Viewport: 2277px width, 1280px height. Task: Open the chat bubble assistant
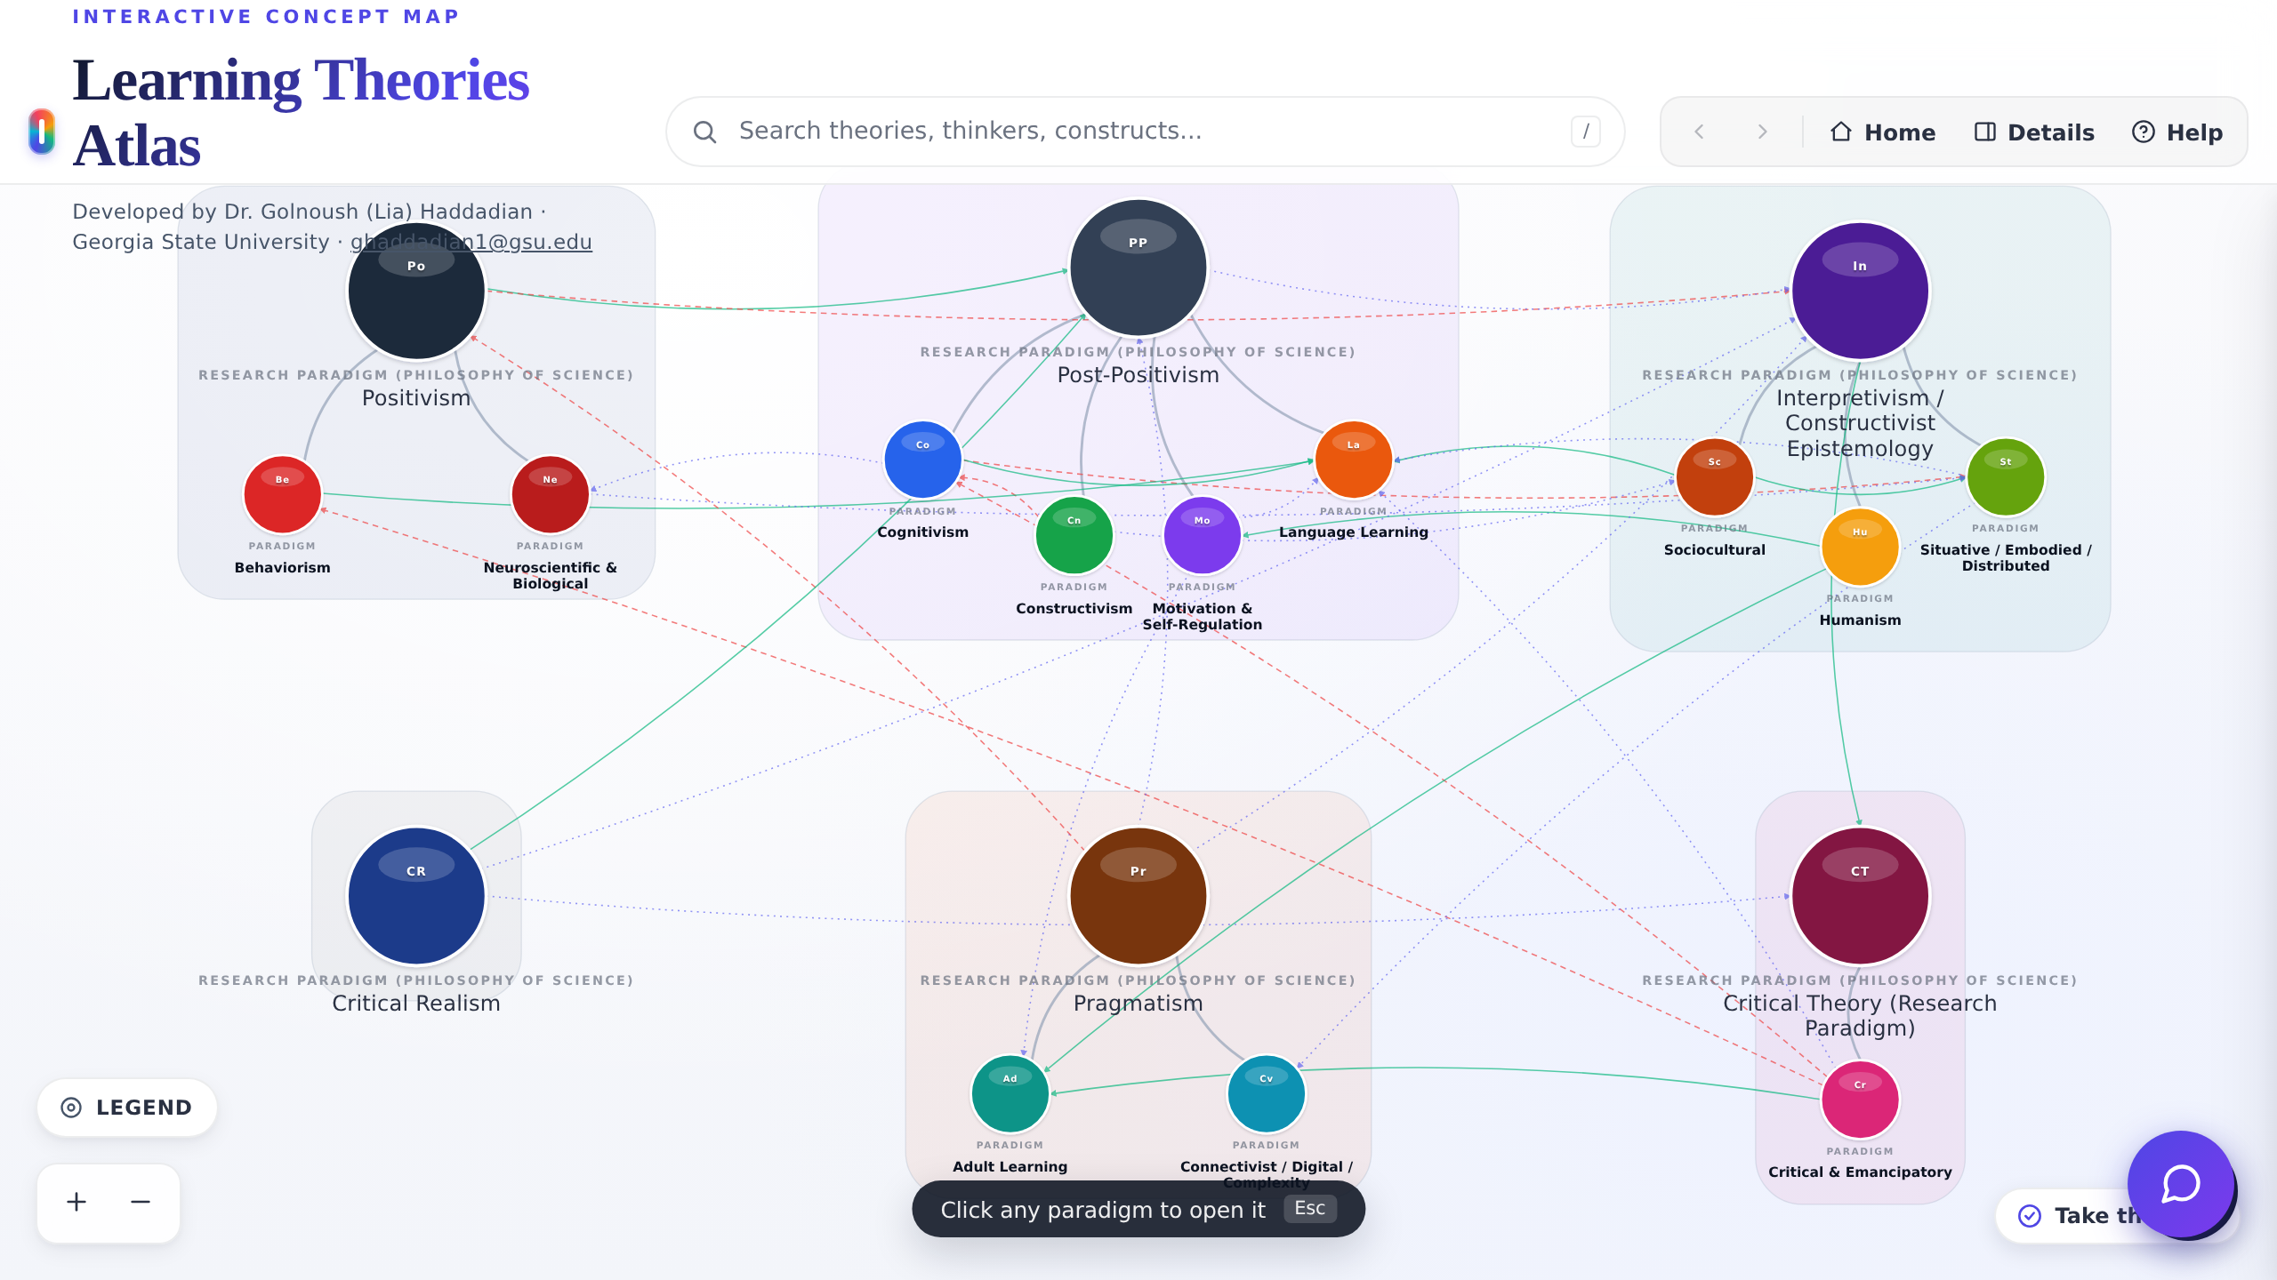2181,1184
